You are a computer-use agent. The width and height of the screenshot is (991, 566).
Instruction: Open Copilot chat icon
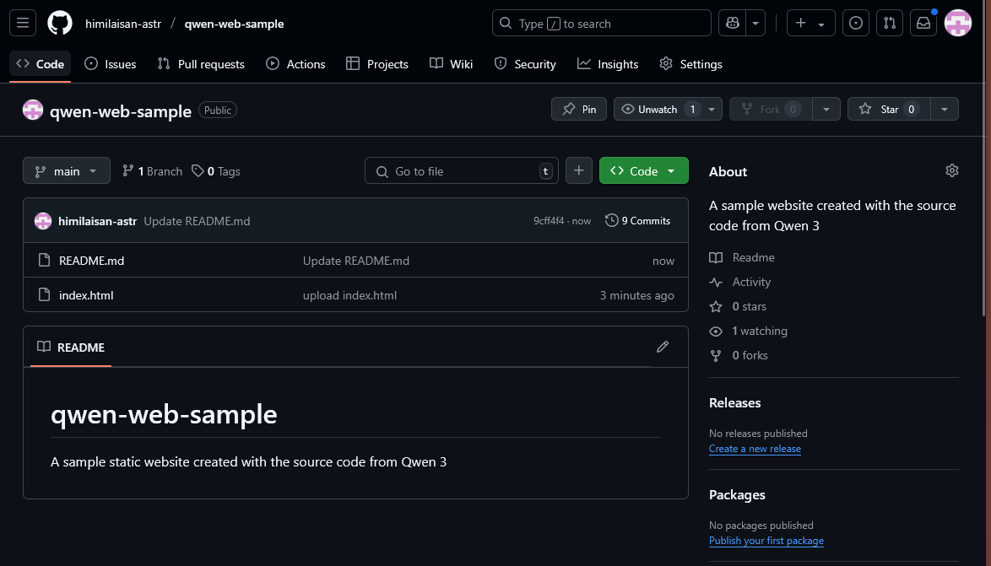(x=733, y=24)
